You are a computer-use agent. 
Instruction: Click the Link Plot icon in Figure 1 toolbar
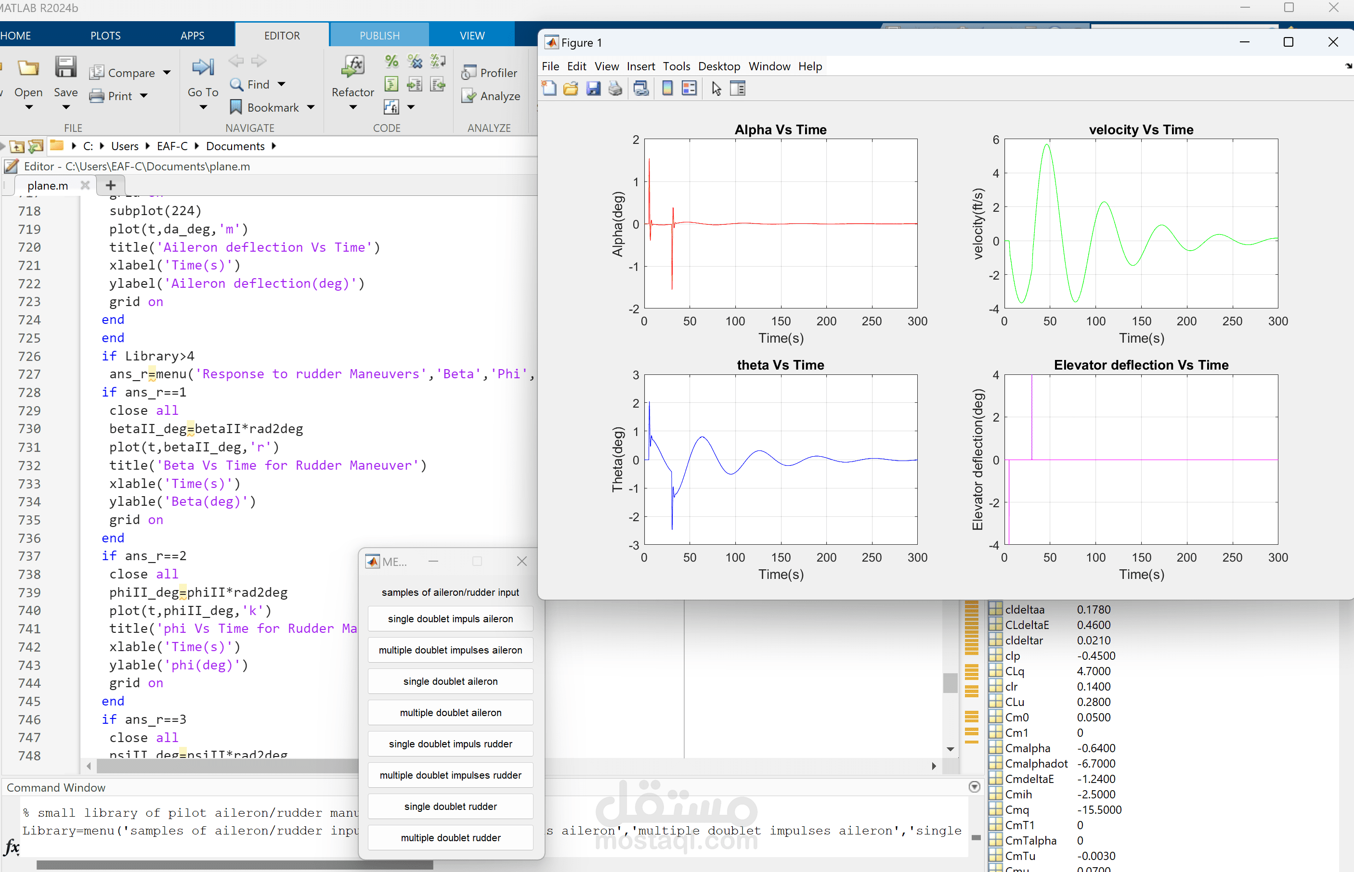(x=641, y=89)
